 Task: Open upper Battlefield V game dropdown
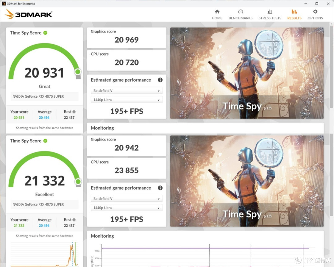click(126, 91)
